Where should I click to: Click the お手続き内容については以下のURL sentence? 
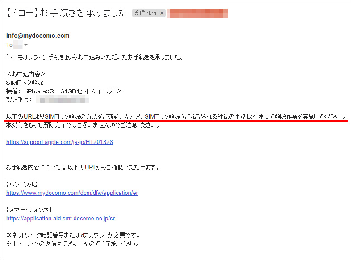pos(83,167)
